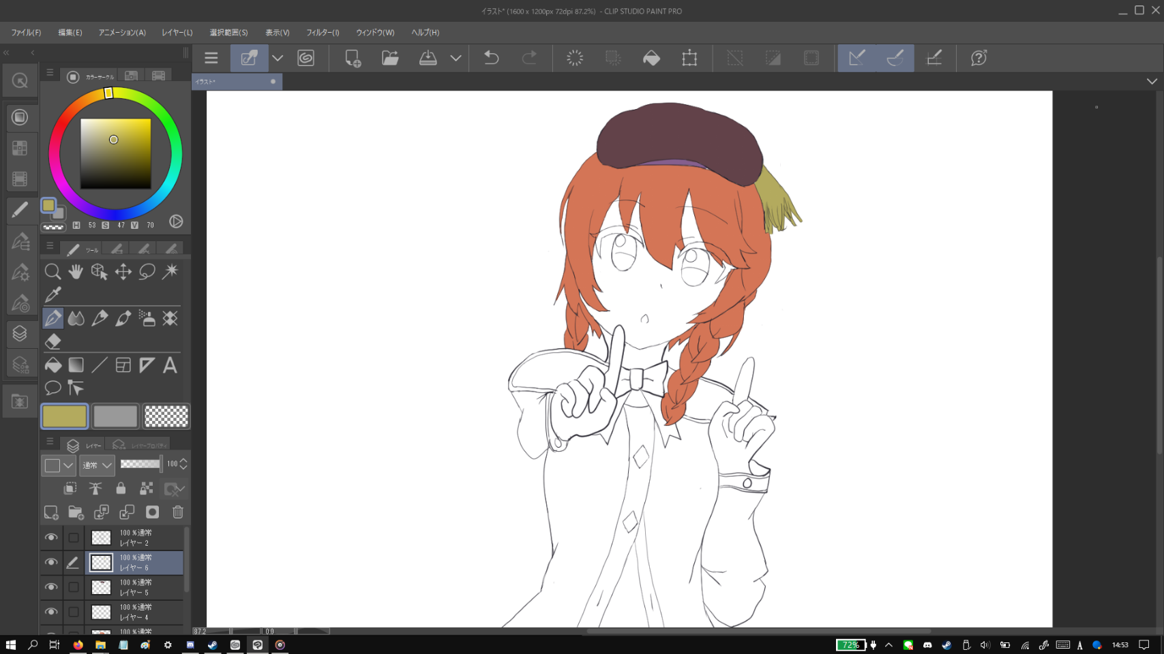Select the Eraser tool
The width and height of the screenshot is (1164, 654).
[53, 341]
